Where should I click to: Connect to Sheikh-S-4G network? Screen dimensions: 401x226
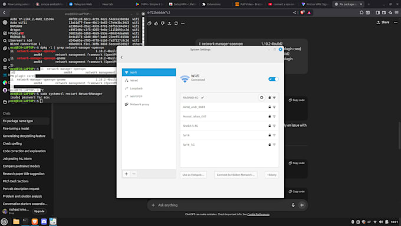coord(229,126)
